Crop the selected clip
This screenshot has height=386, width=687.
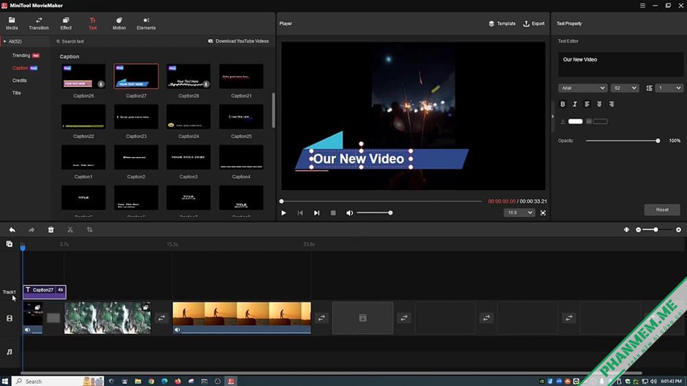click(x=89, y=230)
